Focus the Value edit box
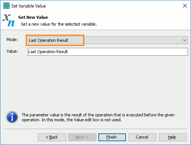 pyautogui.click(x=108, y=52)
